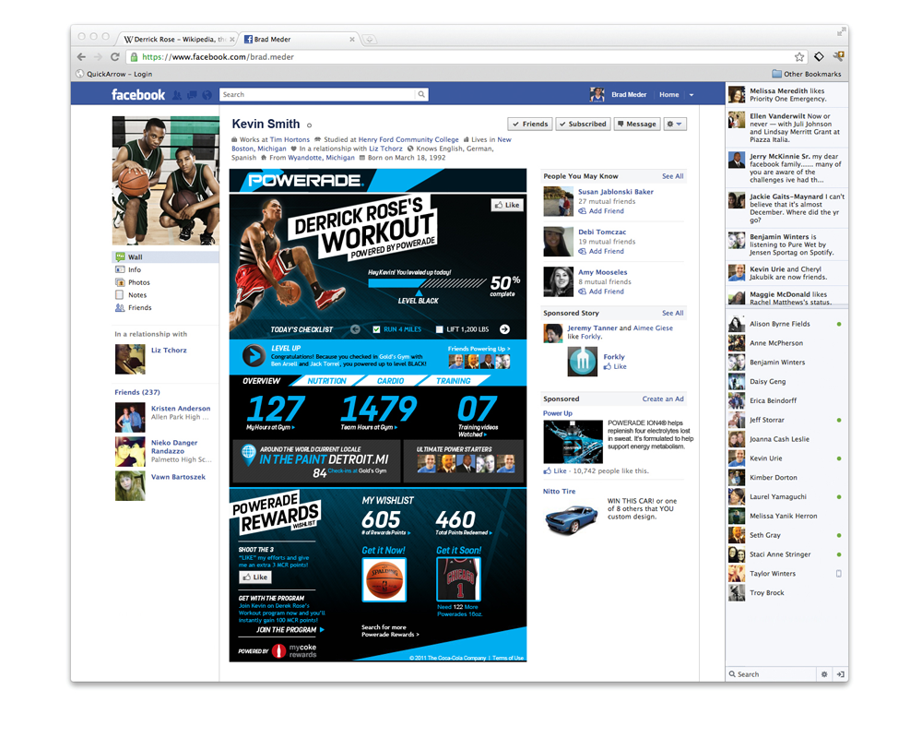Open the friend requests icon in the Facebook header
Viewport: 922px width, 738px height.
[177, 95]
